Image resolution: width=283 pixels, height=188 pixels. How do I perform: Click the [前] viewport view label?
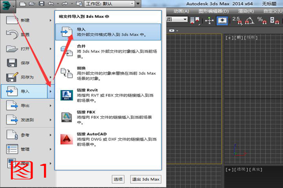click(238, 38)
